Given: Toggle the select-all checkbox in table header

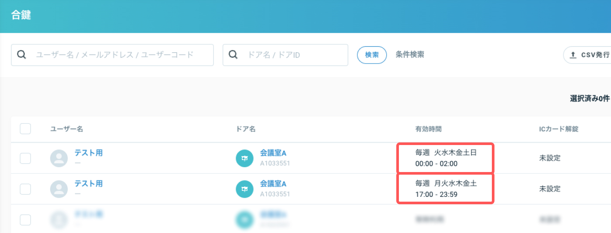Looking at the screenshot, I should coord(25,128).
